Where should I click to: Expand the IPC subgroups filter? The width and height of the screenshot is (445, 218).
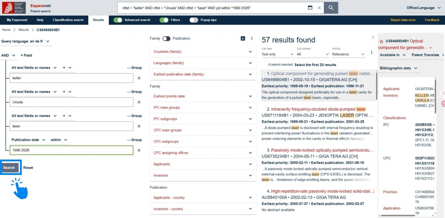tap(203, 119)
